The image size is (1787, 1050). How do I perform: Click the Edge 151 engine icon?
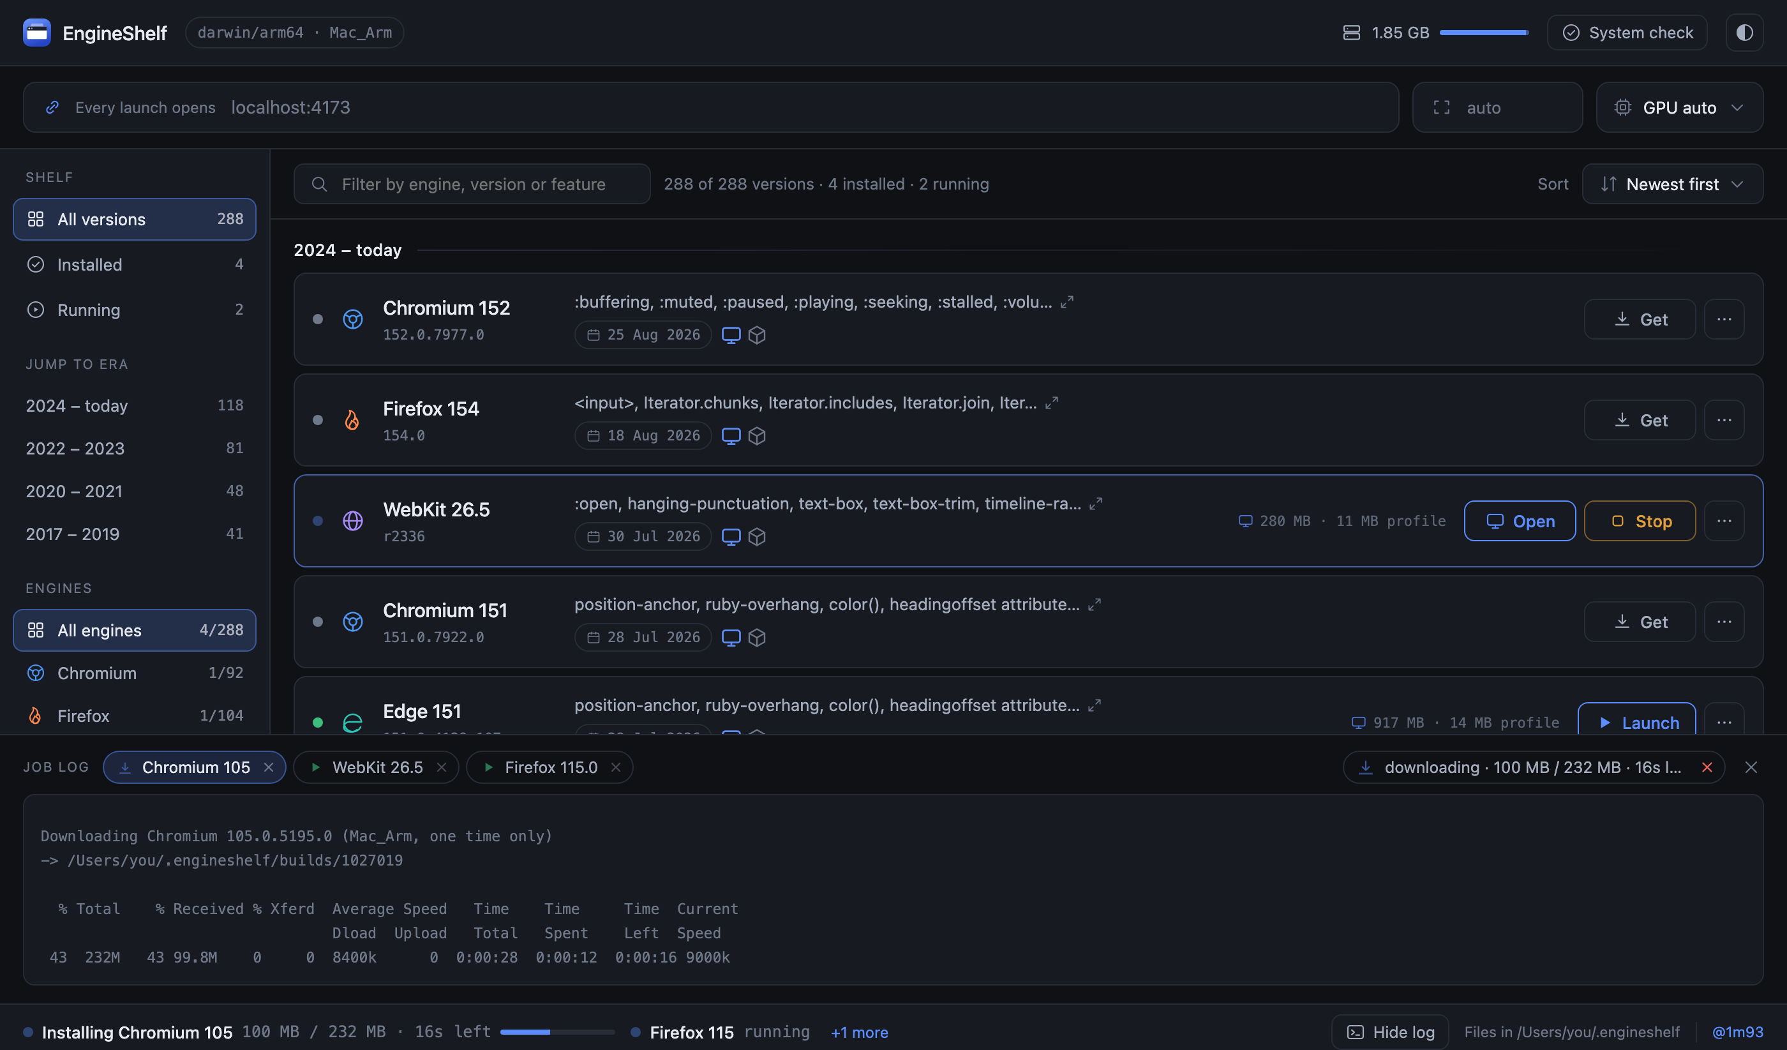coord(352,722)
